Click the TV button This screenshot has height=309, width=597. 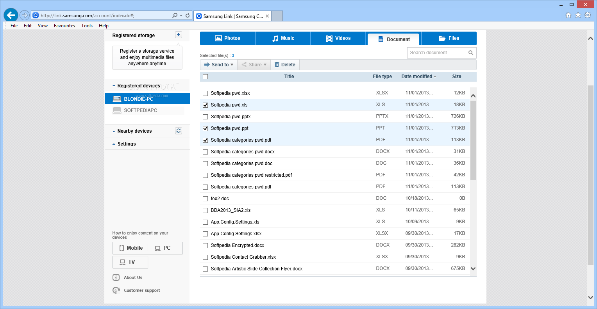(x=130, y=262)
